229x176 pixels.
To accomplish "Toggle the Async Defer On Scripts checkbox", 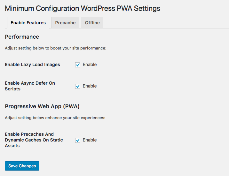I will pyautogui.click(x=78, y=86).
